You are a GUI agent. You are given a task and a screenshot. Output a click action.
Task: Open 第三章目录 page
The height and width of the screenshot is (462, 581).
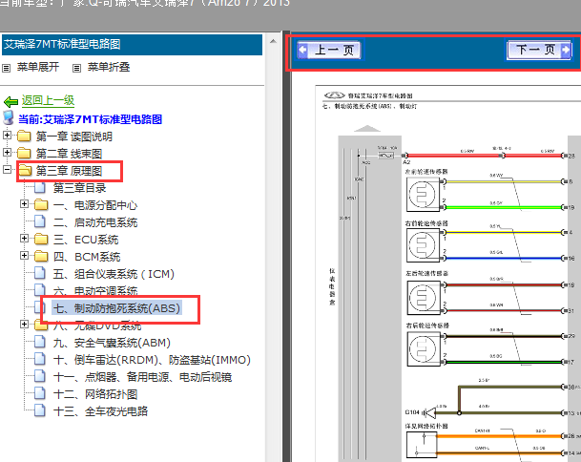coord(80,188)
